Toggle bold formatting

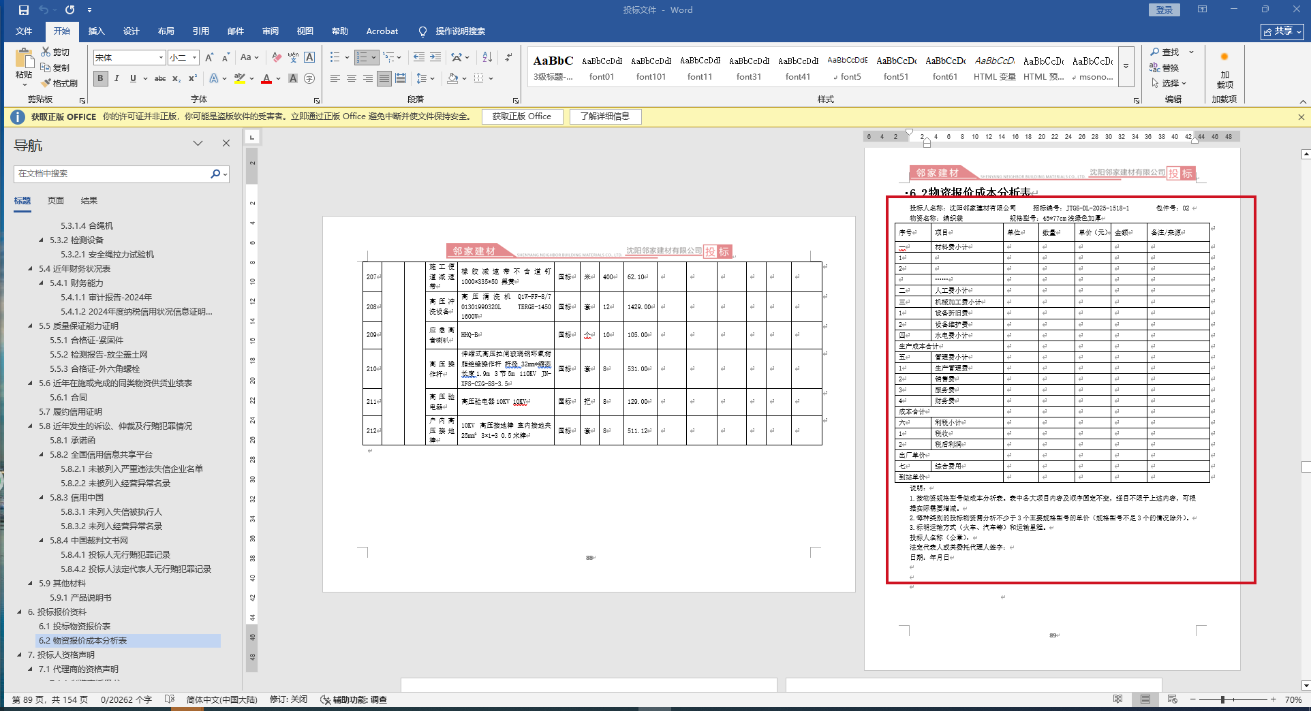(x=100, y=78)
